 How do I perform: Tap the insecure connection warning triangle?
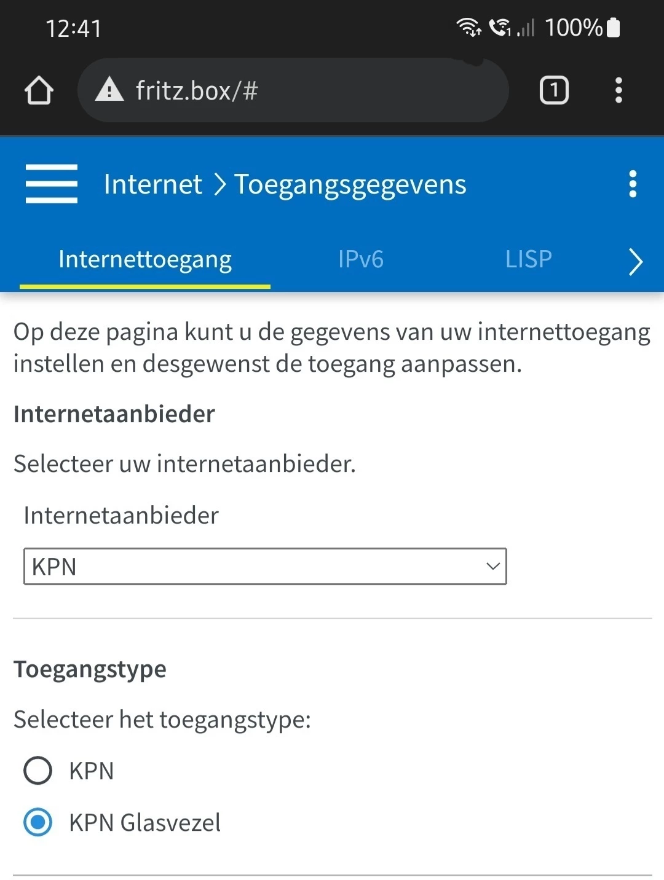(109, 90)
